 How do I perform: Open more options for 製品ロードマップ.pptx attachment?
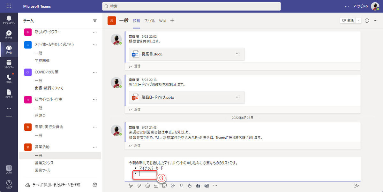(x=237, y=97)
